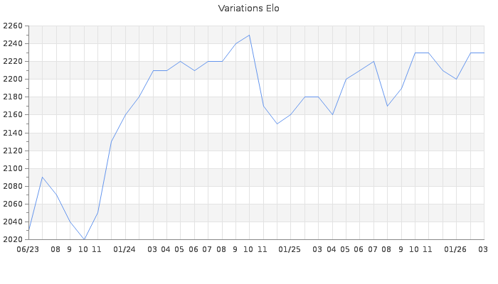Click the 2100 y-axis label

13,168
